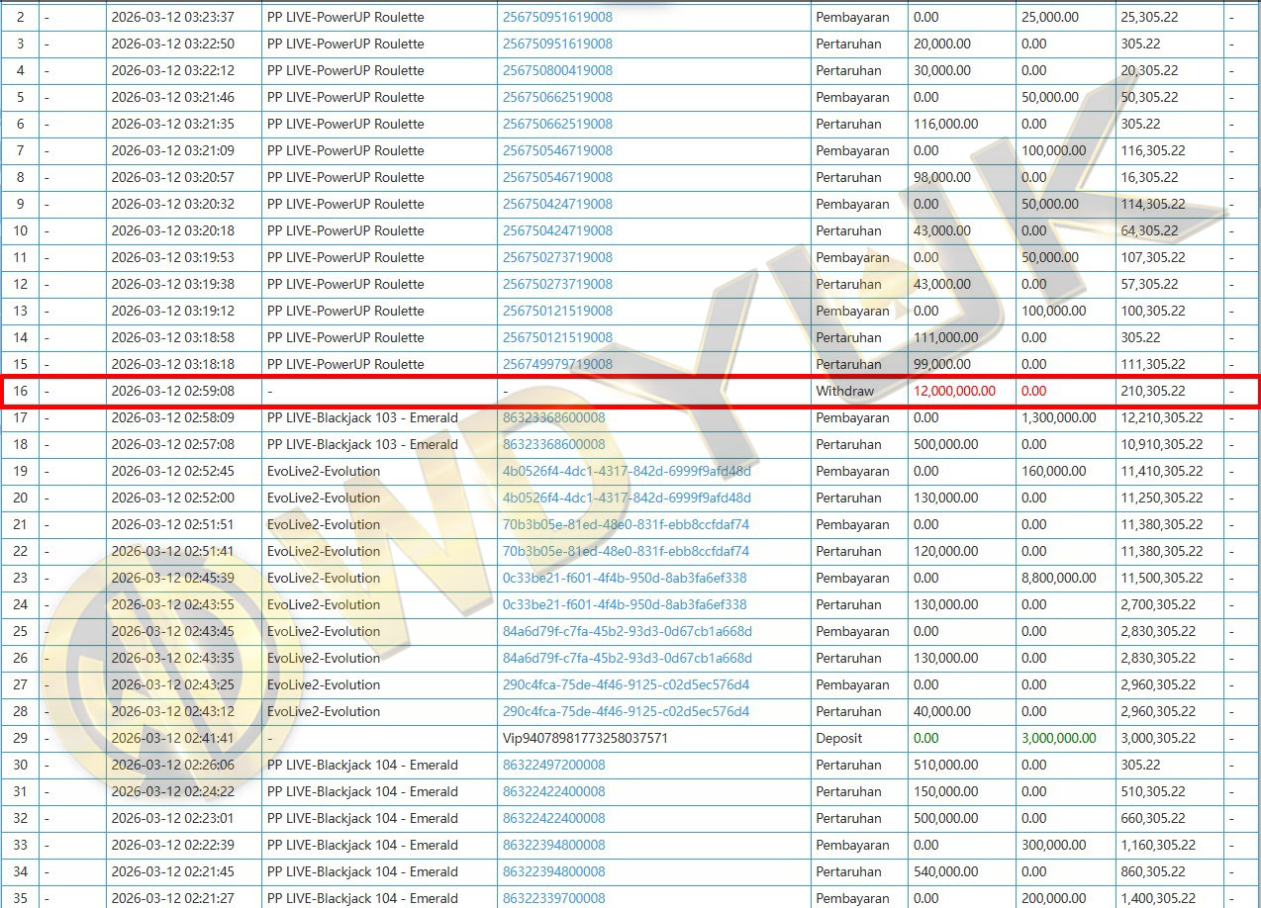
Task: Click the red 12,000,000.00 withdraw amount
Action: tap(954, 391)
